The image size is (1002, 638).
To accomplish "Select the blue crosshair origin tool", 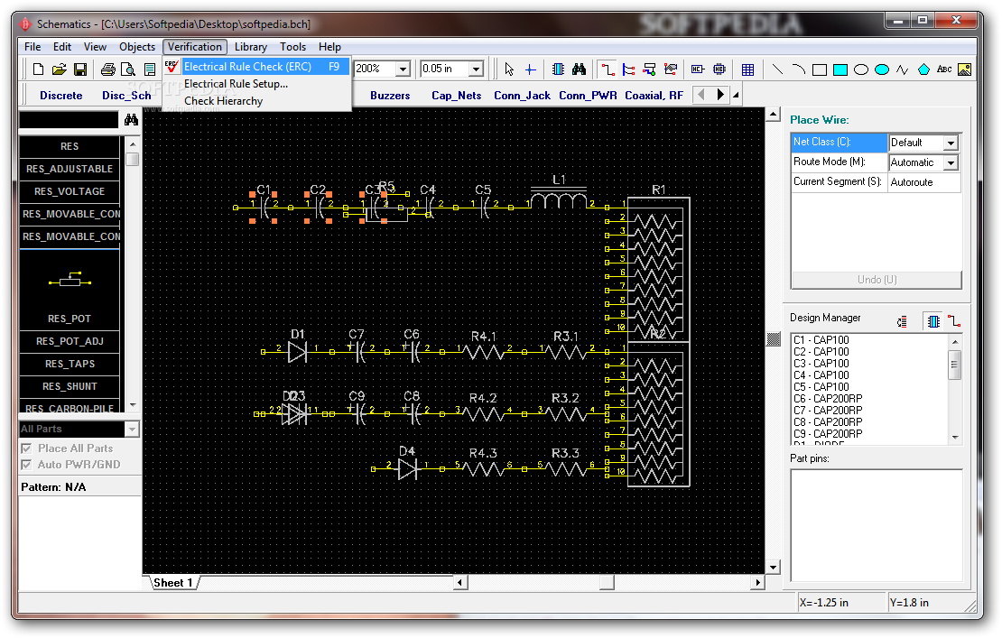I will pos(531,69).
